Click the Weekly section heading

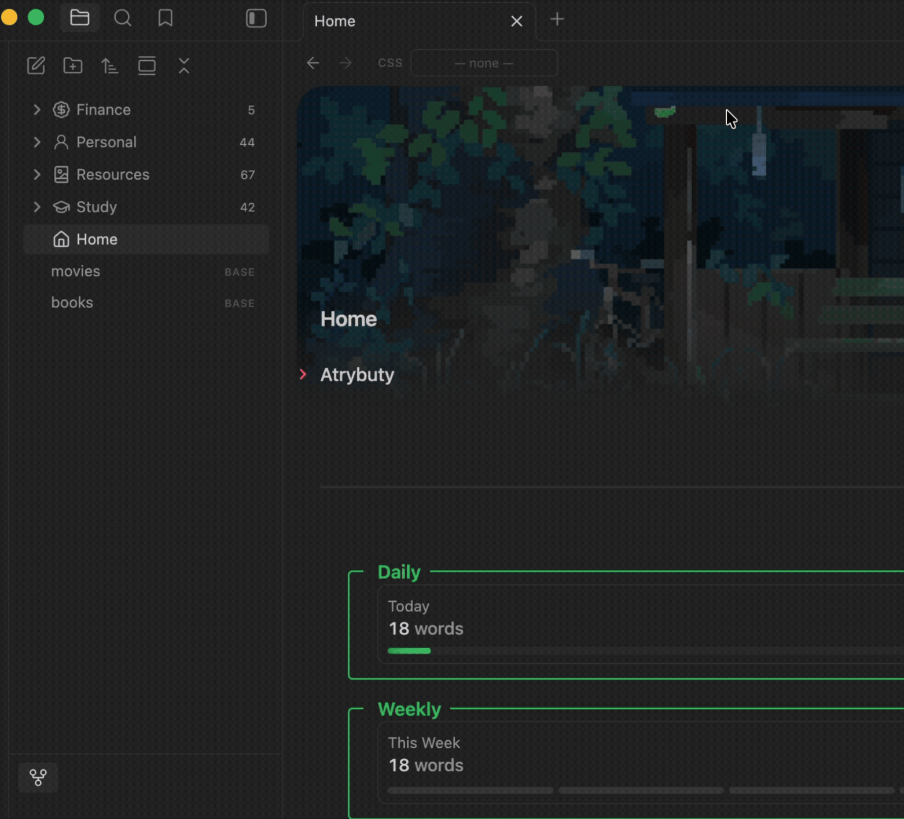click(x=409, y=709)
